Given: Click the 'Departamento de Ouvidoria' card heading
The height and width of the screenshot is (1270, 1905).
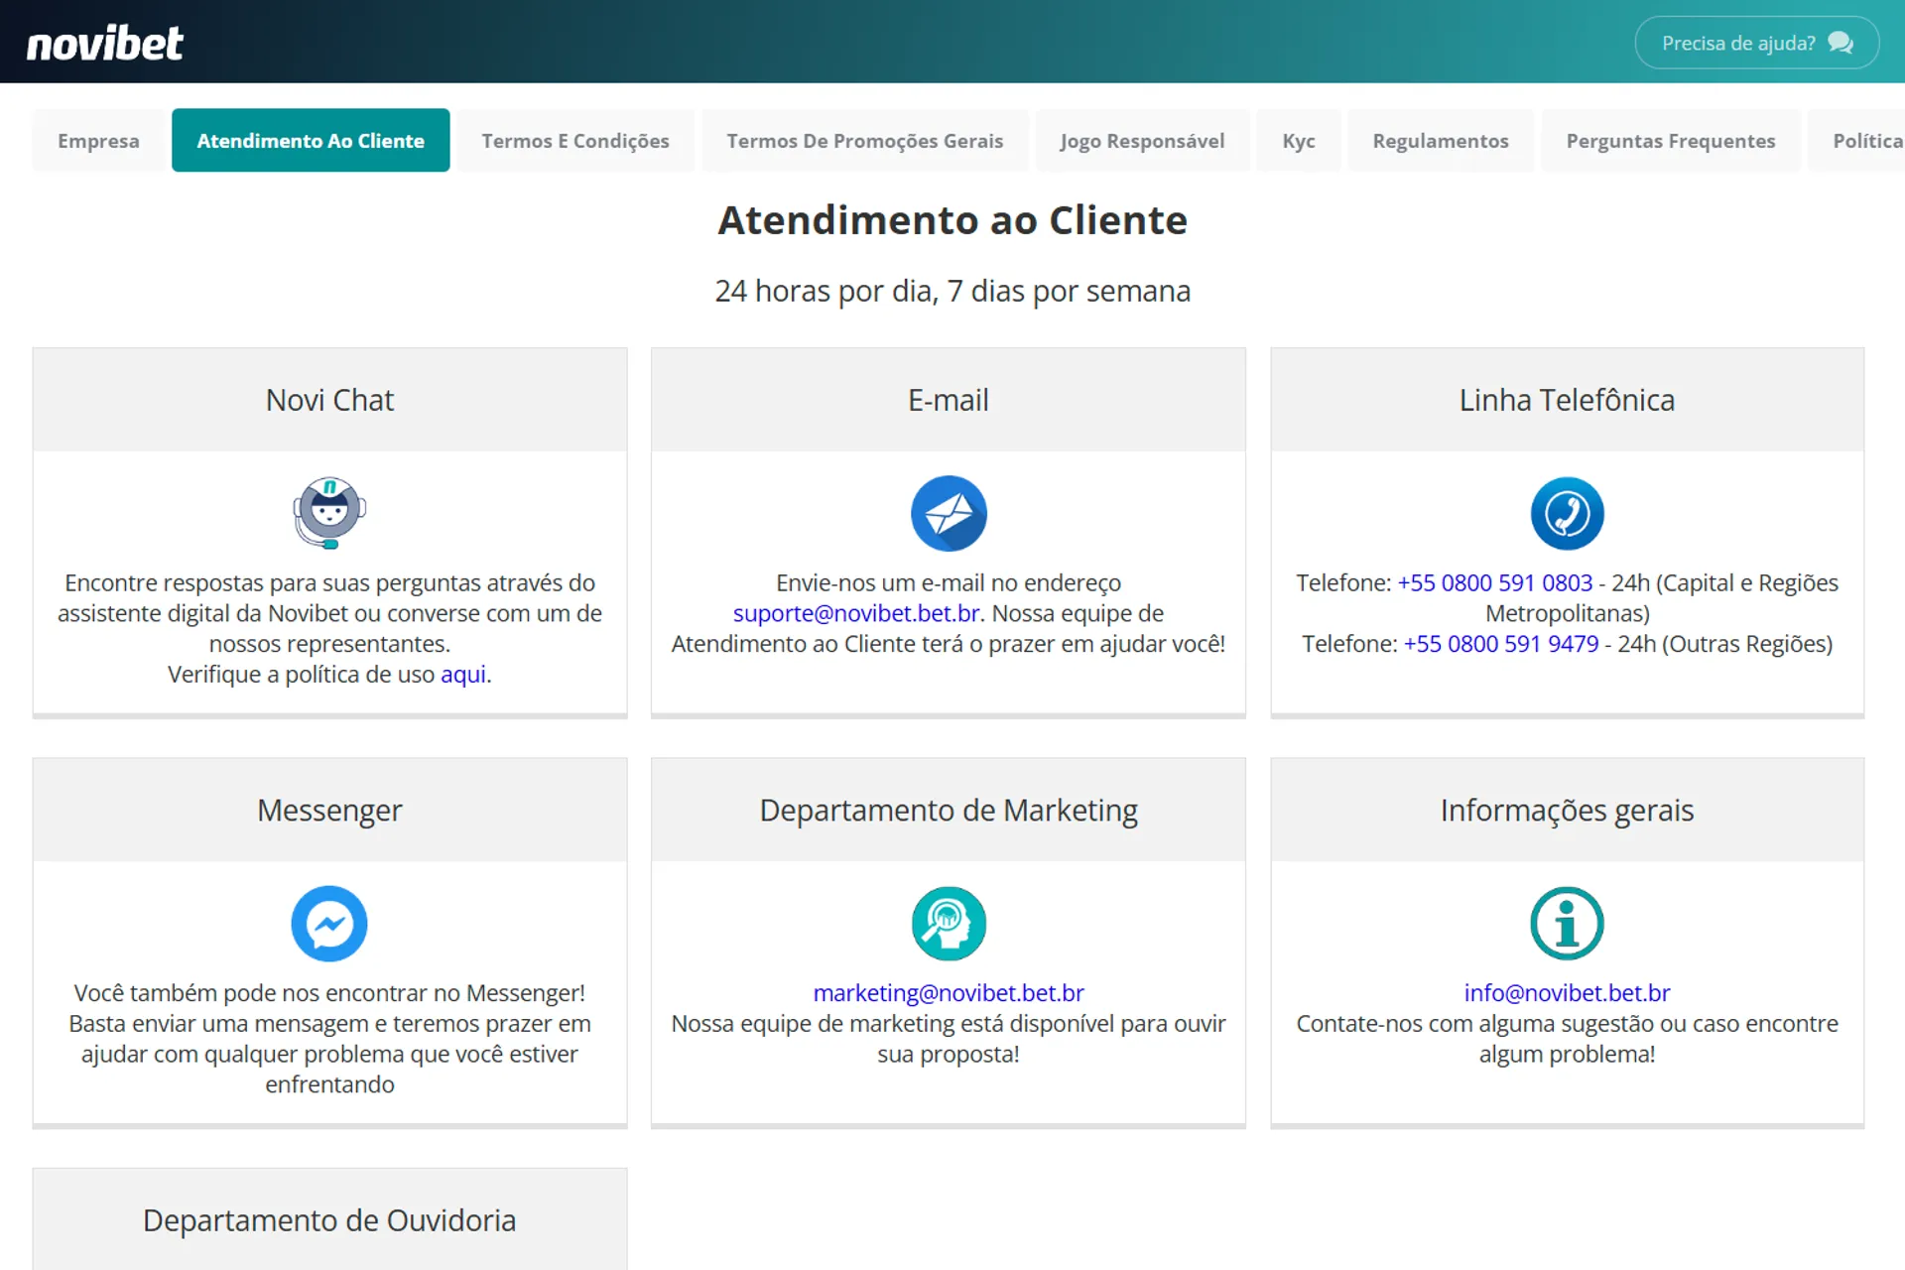Looking at the screenshot, I should (x=329, y=1220).
